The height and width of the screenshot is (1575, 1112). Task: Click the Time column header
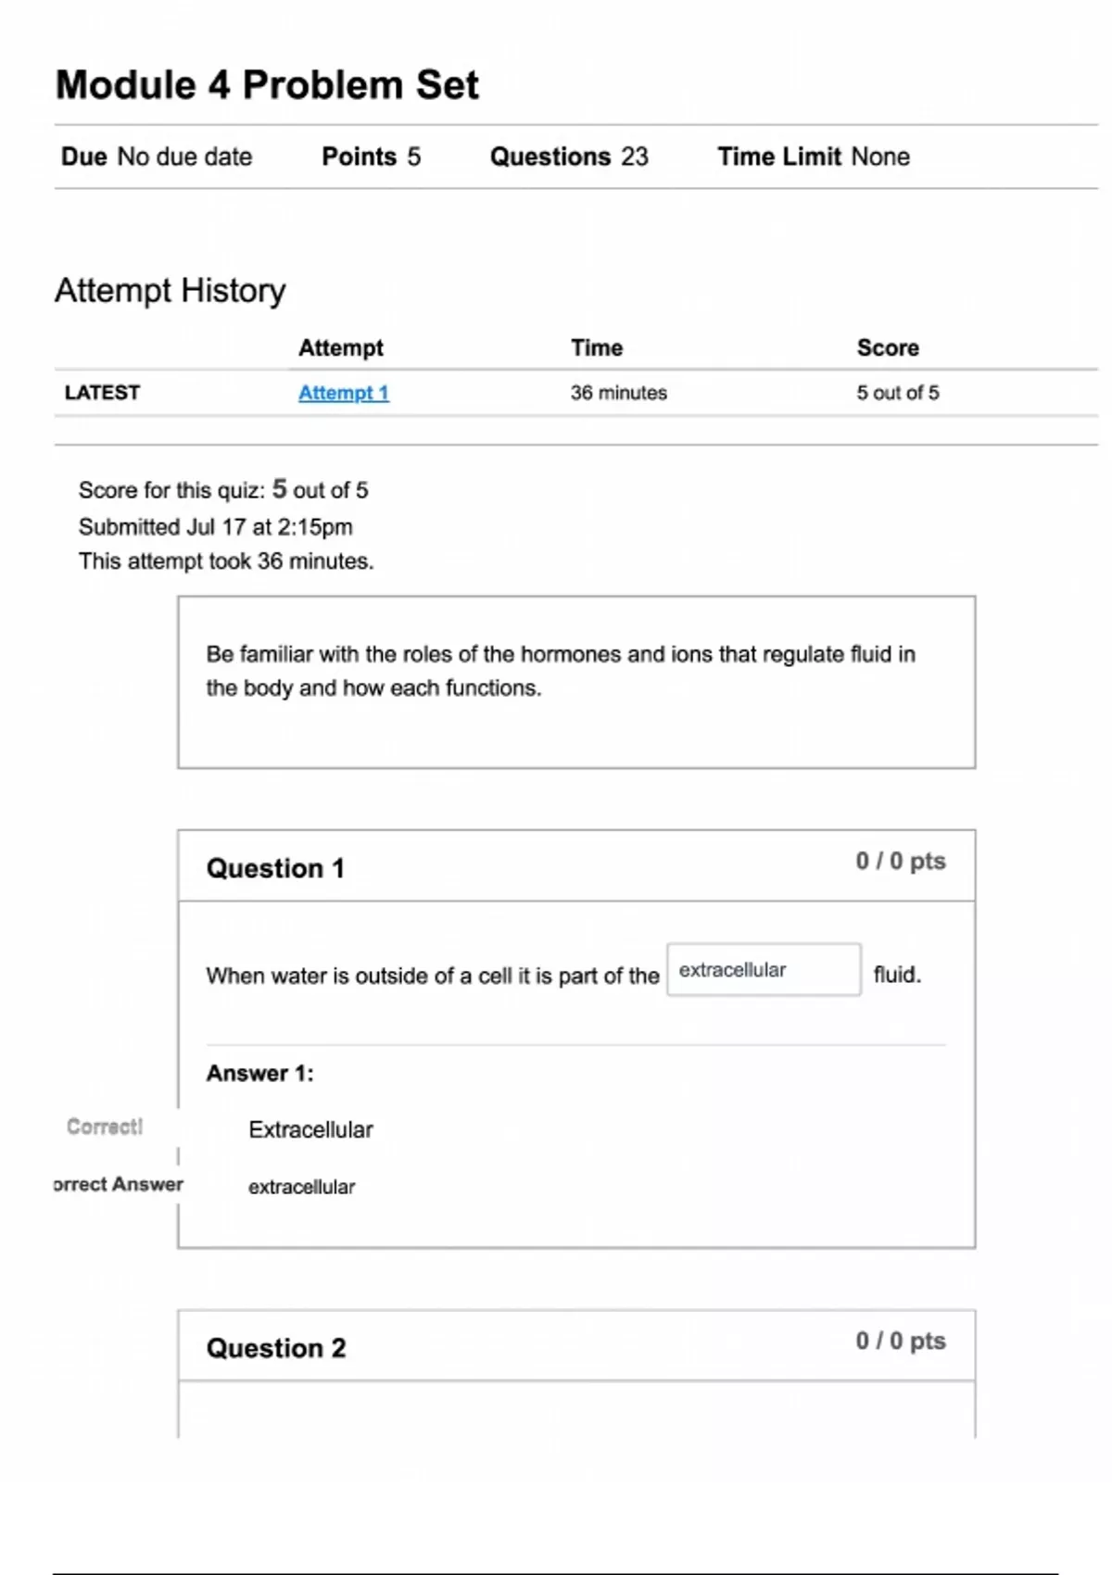coord(596,348)
